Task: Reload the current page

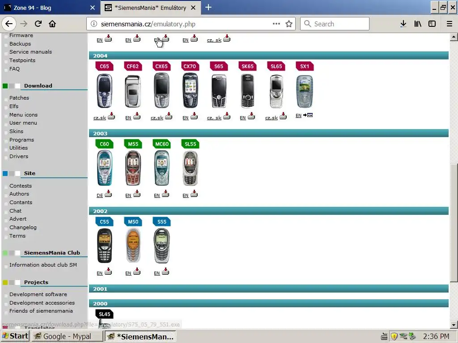Action: 38,24
